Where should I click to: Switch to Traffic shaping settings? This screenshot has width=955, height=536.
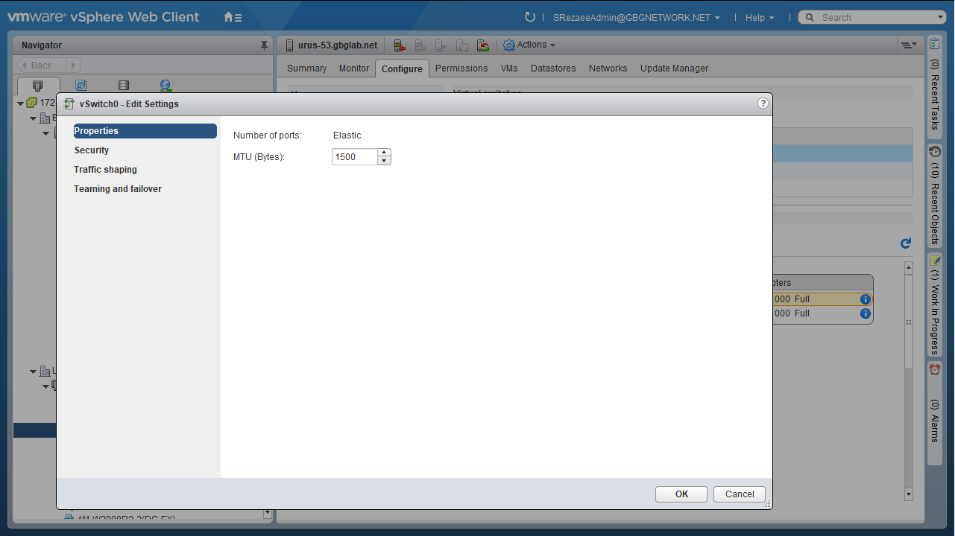pos(105,170)
